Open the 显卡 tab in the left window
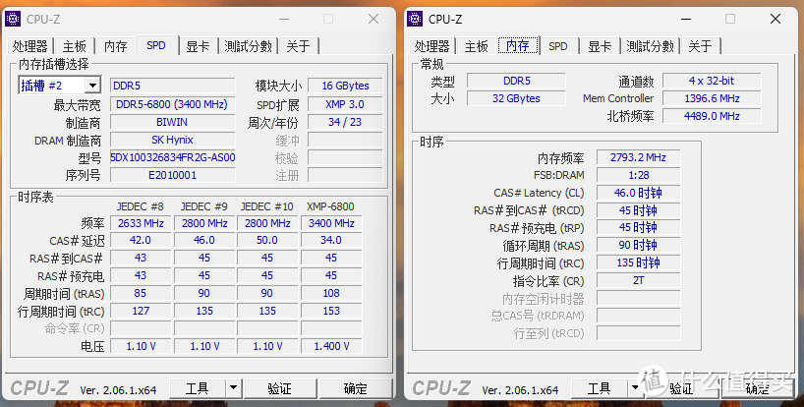804x407 pixels. [198, 46]
